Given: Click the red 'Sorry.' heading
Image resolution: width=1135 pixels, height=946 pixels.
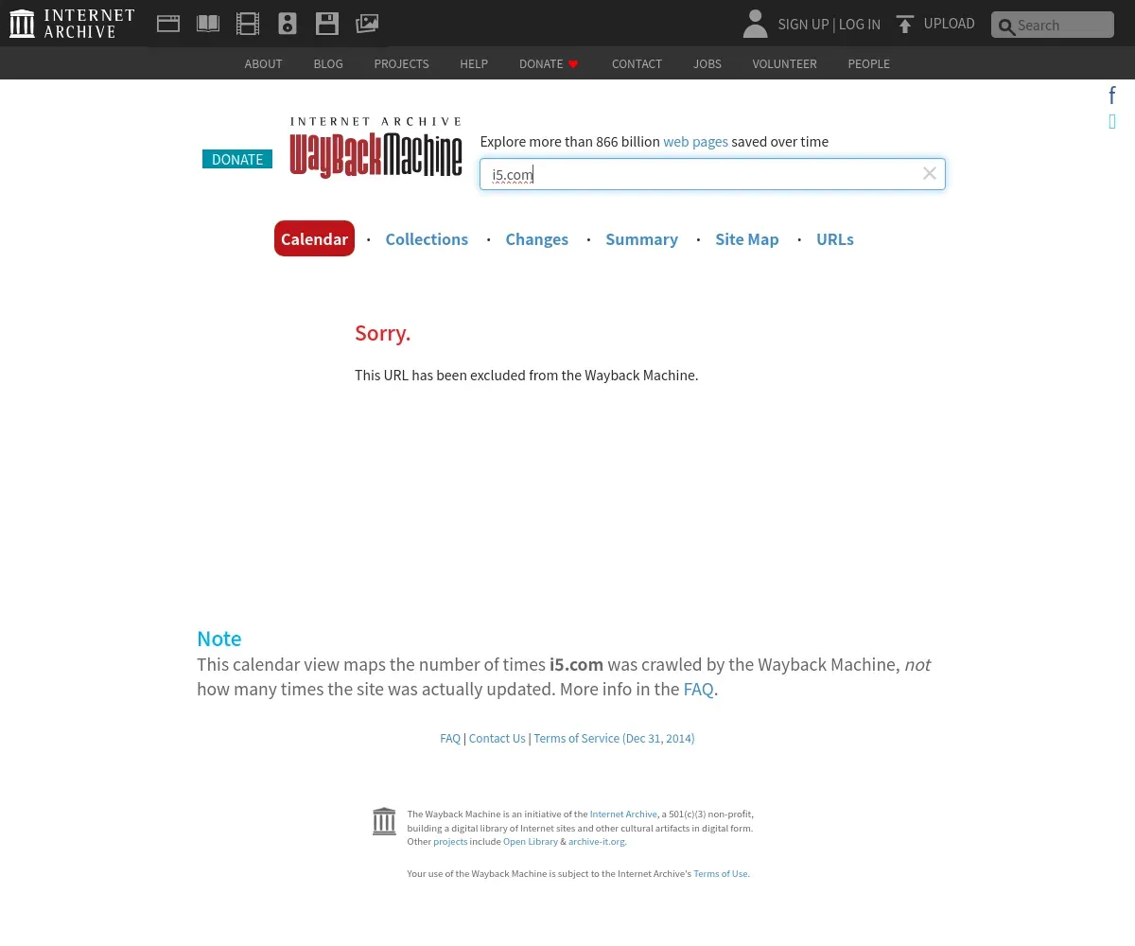Looking at the screenshot, I should click(382, 333).
